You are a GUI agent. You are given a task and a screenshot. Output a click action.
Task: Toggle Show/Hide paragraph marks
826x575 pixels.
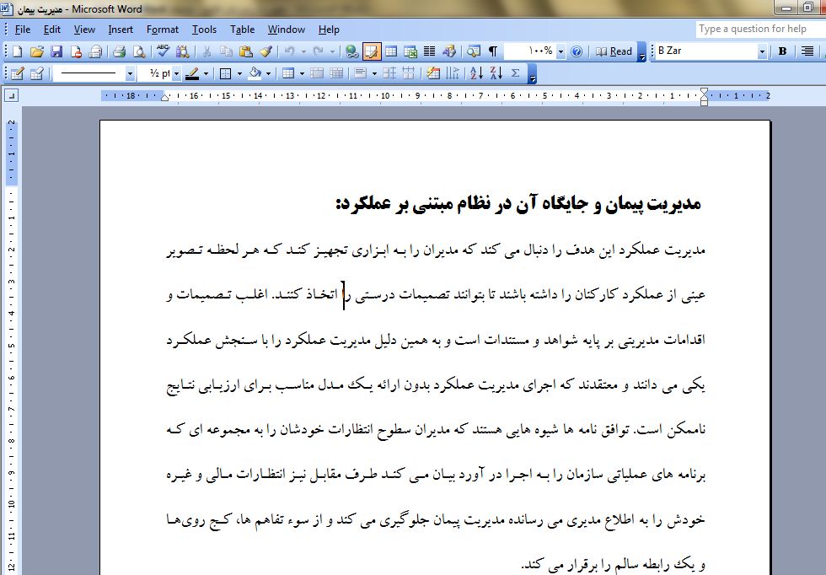pyautogui.click(x=493, y=51)
